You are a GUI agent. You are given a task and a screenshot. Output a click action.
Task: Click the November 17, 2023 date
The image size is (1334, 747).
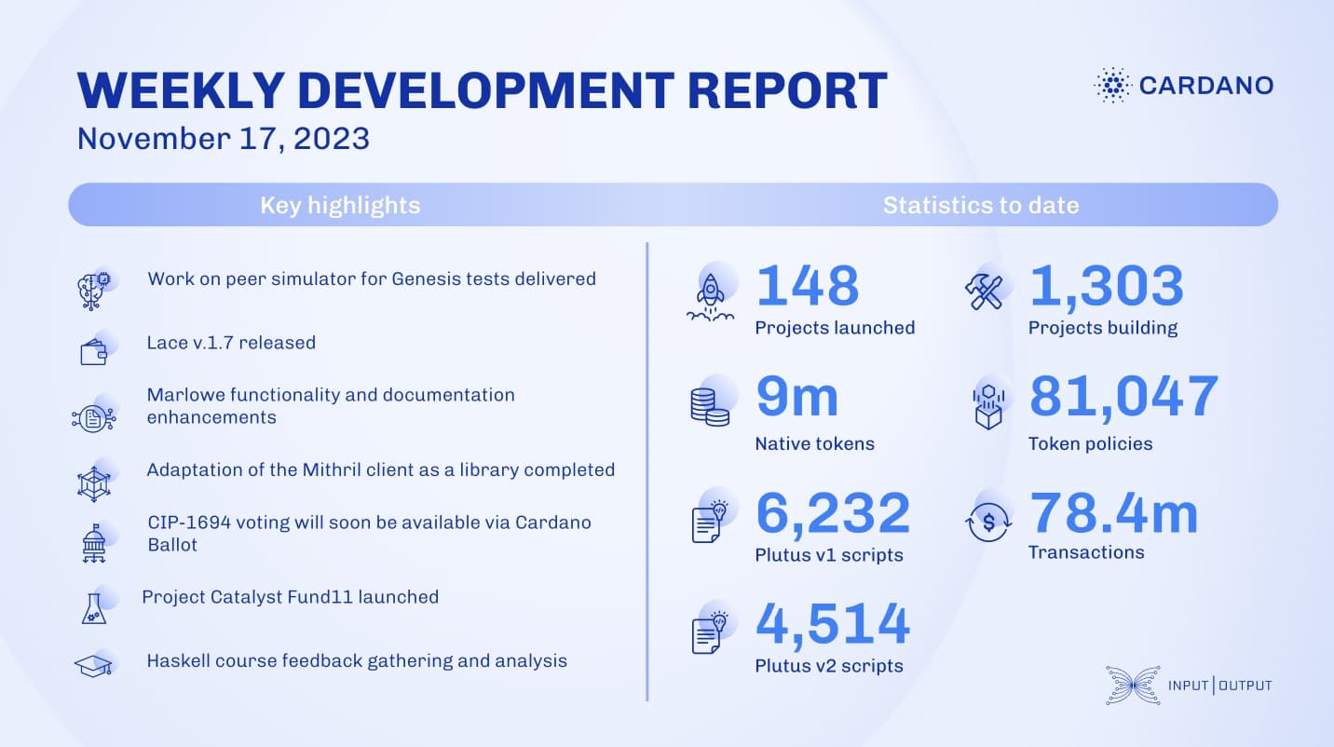click(224, 139)
